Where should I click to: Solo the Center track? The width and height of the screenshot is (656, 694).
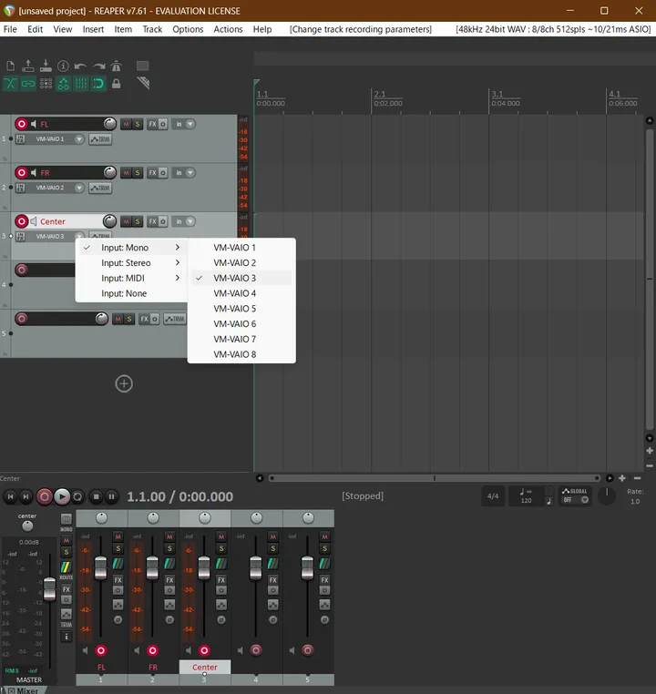(x=138, y=221)
